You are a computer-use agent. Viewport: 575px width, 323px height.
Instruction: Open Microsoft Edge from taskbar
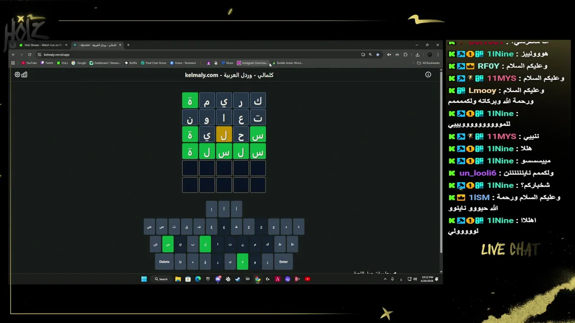click(x=198, y=279)
